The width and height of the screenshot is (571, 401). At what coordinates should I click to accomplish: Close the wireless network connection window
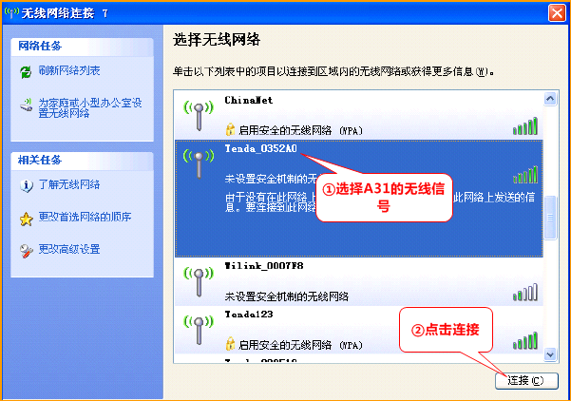click(x=558, y=12)
